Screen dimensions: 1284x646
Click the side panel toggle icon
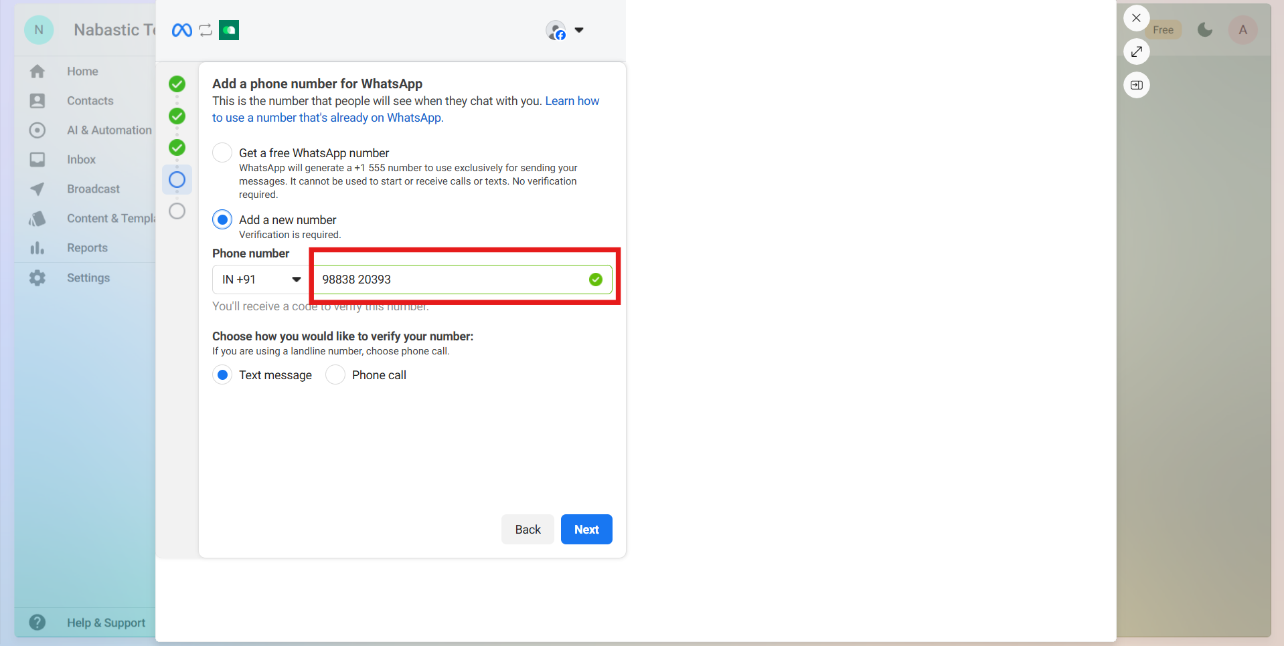(1136, 85)
